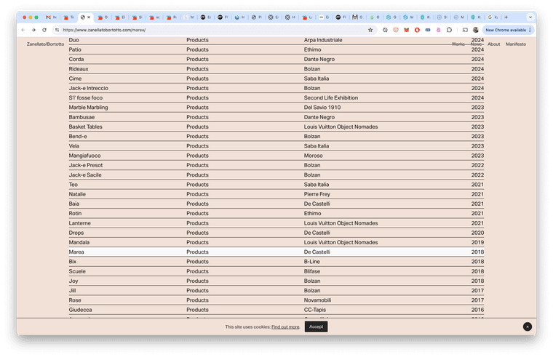Screen dimensions: 553x357
Task: Open the Manifesto menu item
Action: click(516, 44)
